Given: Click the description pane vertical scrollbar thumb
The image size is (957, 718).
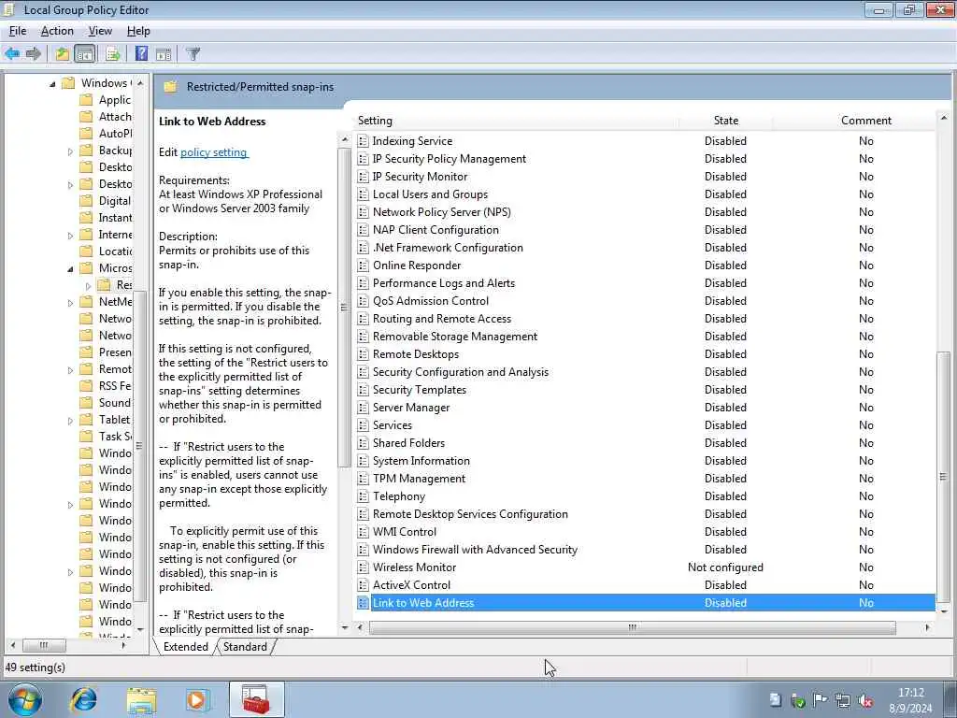Looking at the screenshot, I should tap(344, 308).
